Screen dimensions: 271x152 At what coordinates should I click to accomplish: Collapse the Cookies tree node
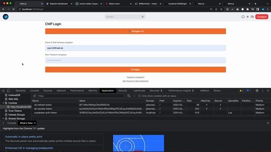pos(3,103)
